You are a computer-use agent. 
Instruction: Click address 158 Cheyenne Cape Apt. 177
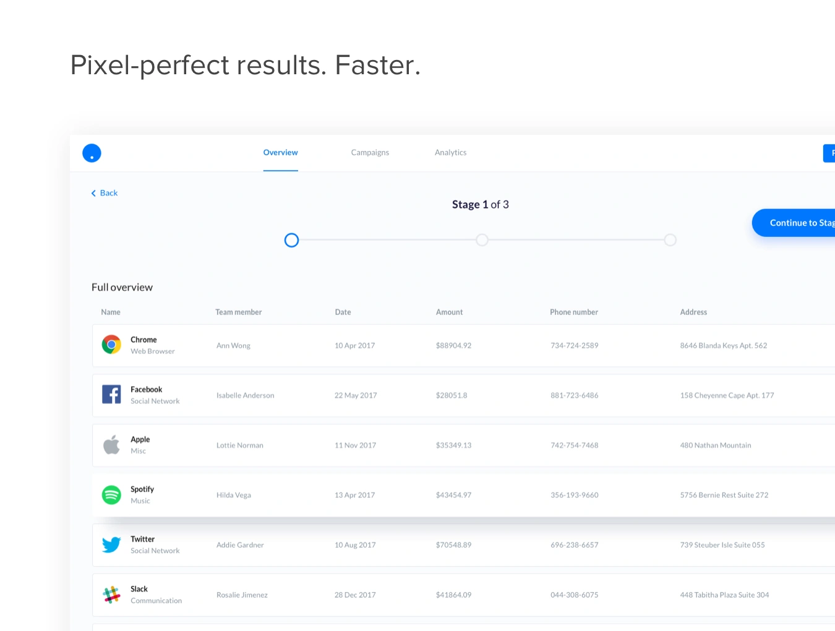click(727, 395)
